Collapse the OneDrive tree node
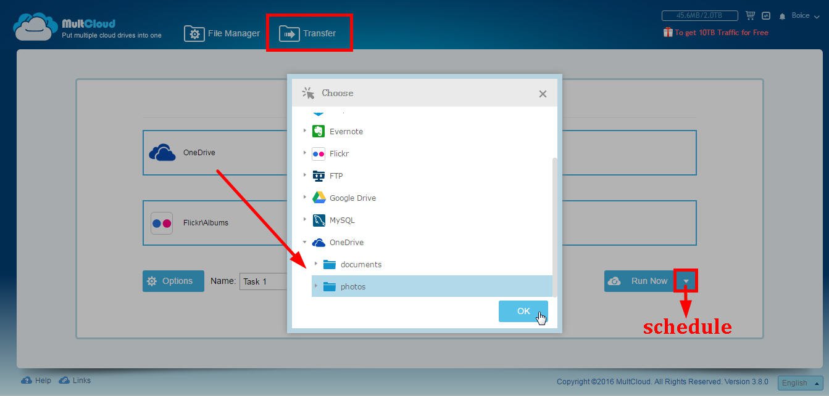The width and height of the screenshot is (829, 396). coord(305,242)
